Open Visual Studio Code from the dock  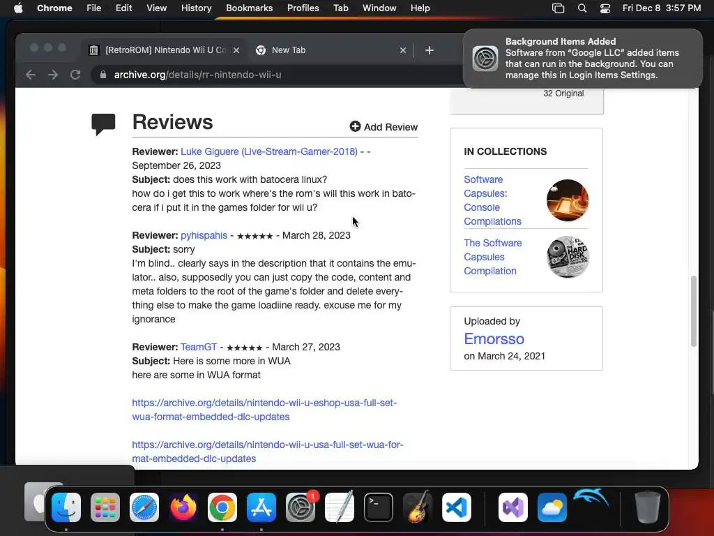457,507
